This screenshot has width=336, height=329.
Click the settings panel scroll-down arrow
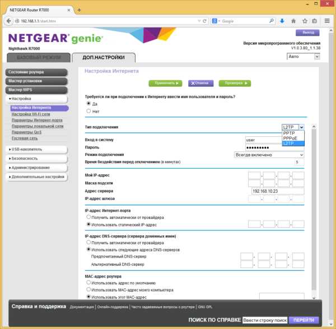point(314,297)
